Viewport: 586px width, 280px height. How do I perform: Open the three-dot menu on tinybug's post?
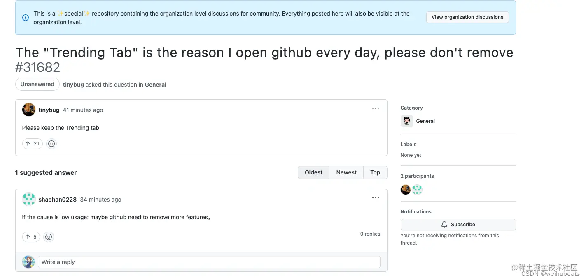click(x=375, y=108)
